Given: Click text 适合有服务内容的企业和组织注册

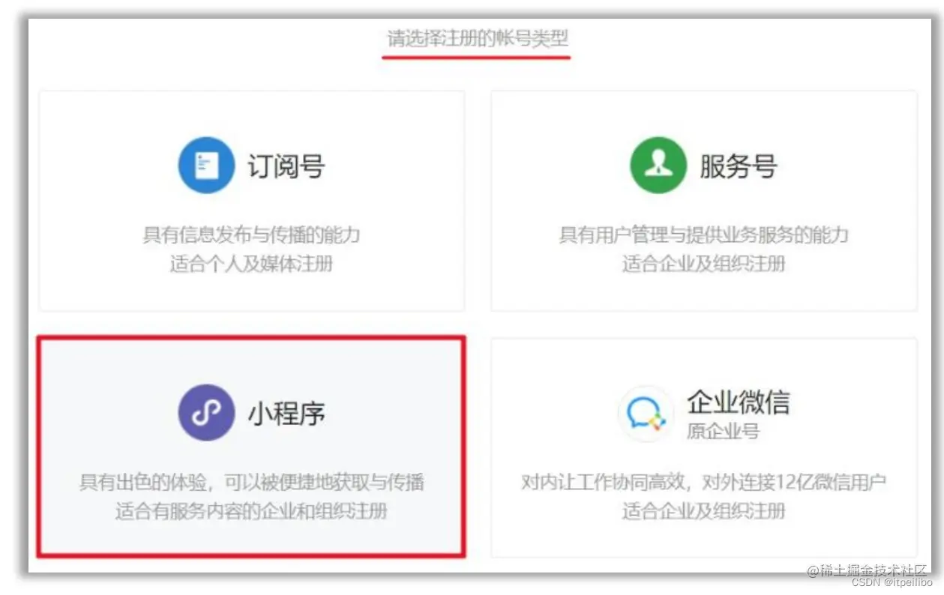Looking at the screenshot, I should pyautogui.click(x=252, y=511).
